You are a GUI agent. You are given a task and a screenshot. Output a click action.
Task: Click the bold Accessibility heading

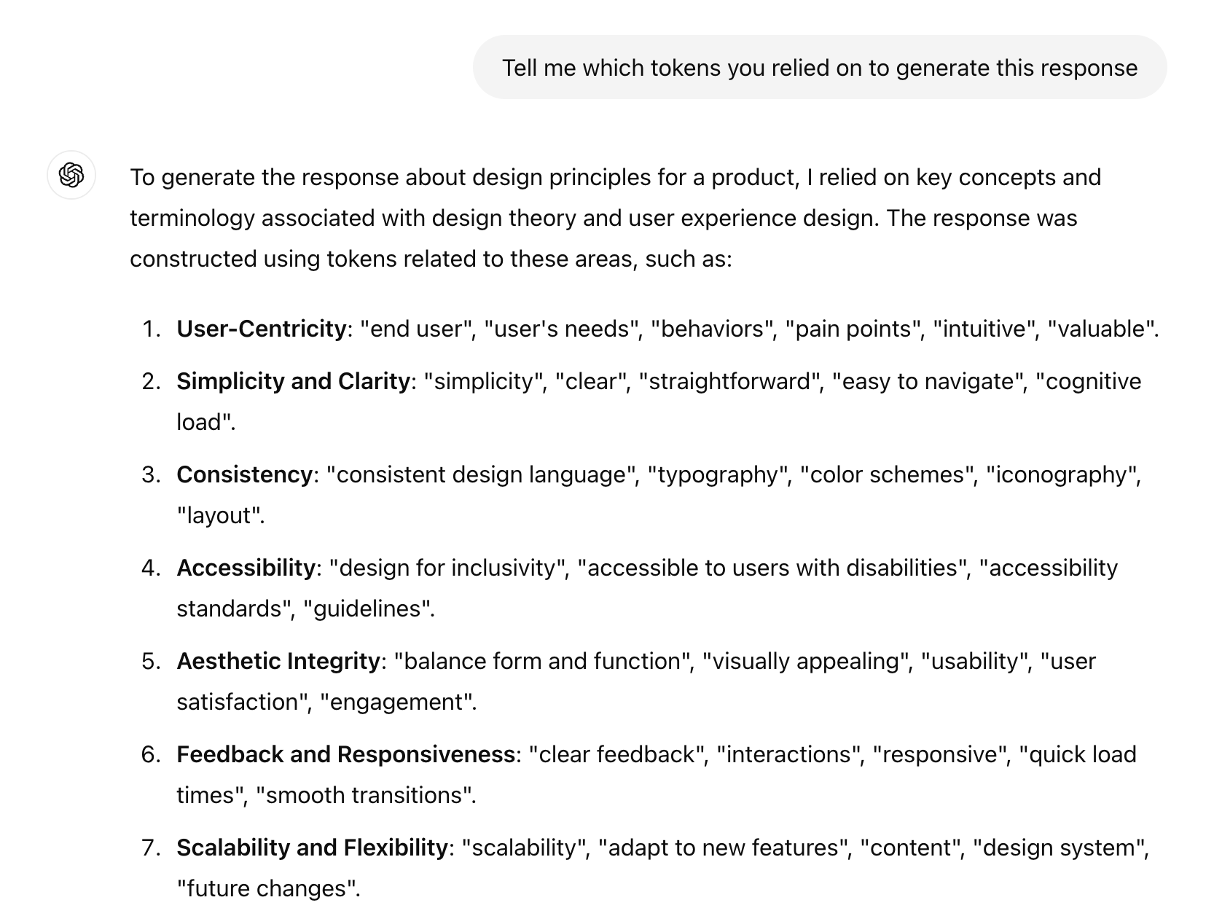click(246, 568)
